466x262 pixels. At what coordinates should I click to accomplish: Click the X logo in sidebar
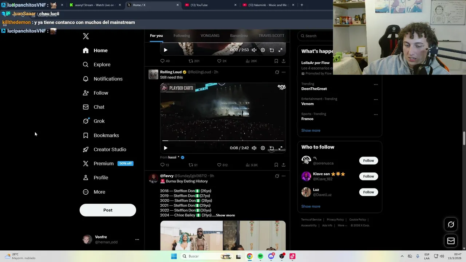point(86,36)
